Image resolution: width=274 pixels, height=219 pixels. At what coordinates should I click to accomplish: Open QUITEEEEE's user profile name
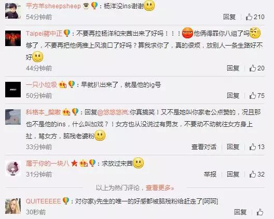(44, 201)
